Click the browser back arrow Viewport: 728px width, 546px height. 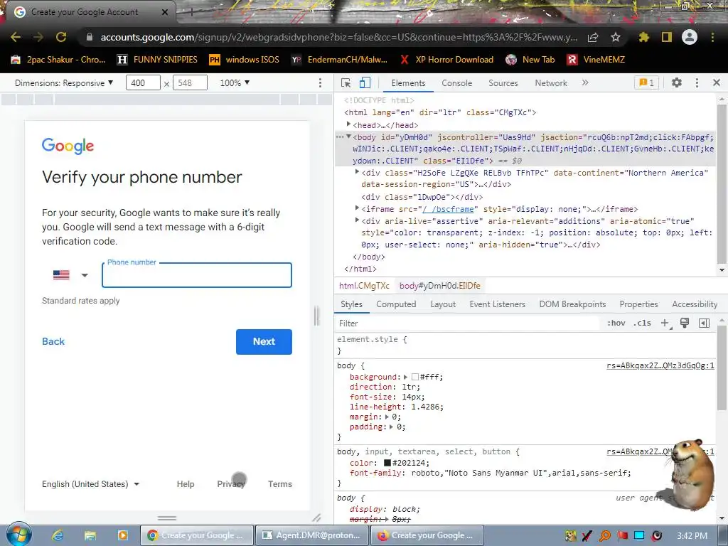(x=16, y=37)
